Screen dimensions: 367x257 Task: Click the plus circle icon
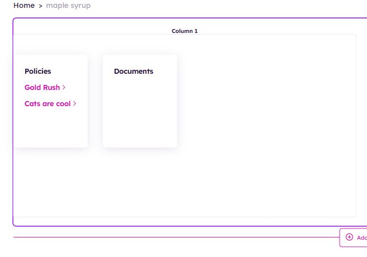[349, 237]
